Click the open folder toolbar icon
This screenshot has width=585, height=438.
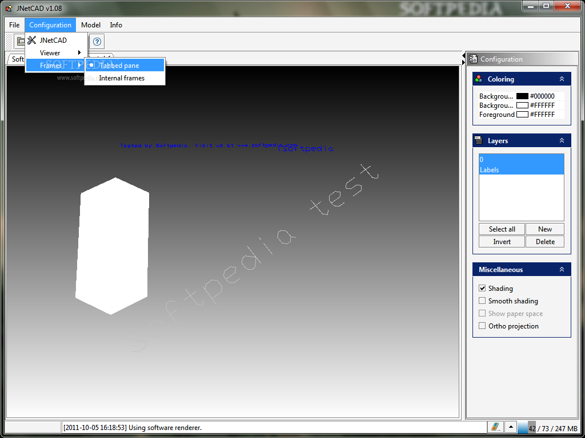pyautogui.click(x=20, y=41)
